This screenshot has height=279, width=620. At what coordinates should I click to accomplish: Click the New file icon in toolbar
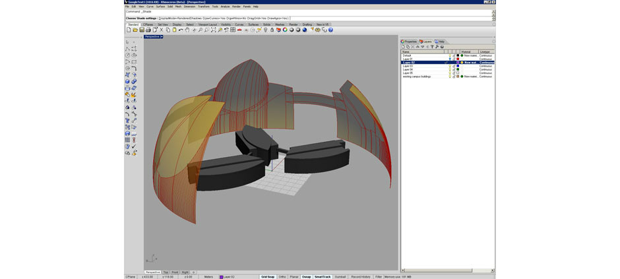129,30
